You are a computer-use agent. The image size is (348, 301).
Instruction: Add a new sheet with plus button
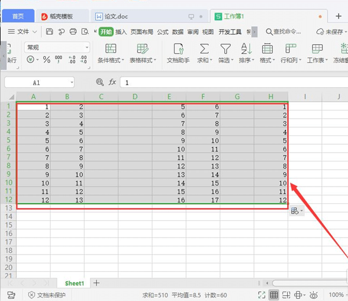[96, 283]
